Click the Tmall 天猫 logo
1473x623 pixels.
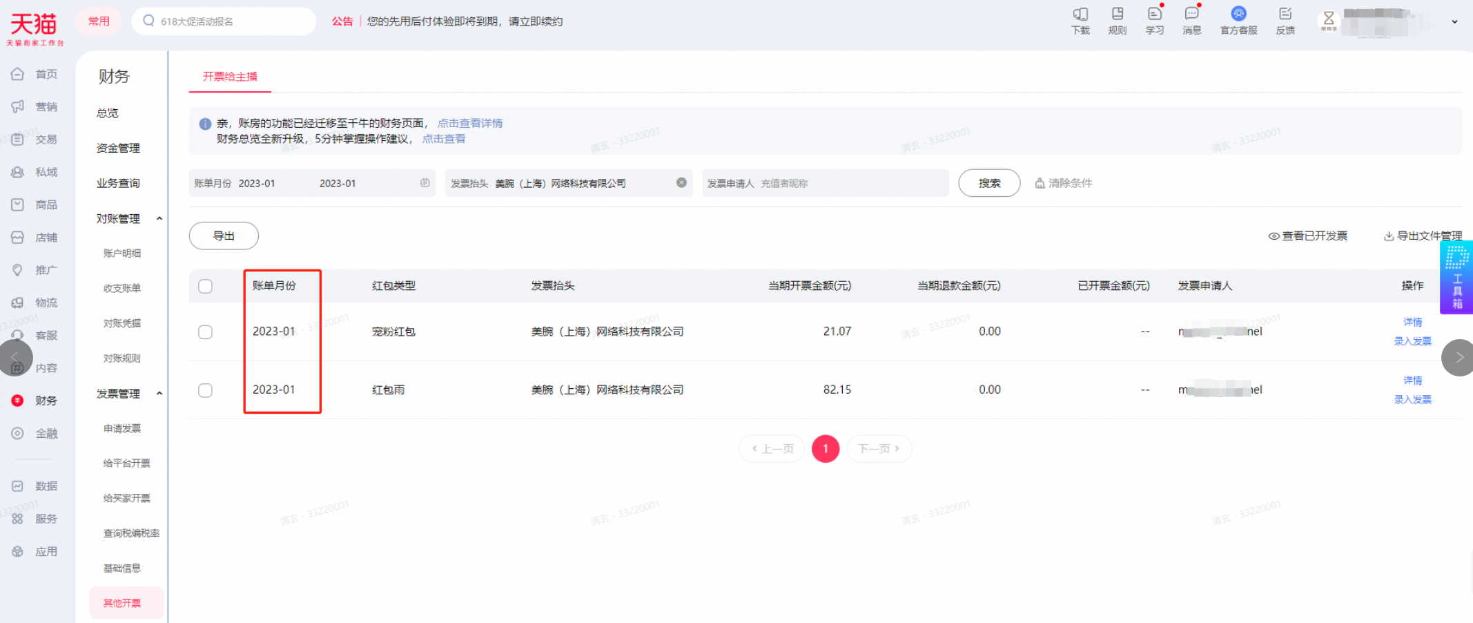(x=35, y=28)
